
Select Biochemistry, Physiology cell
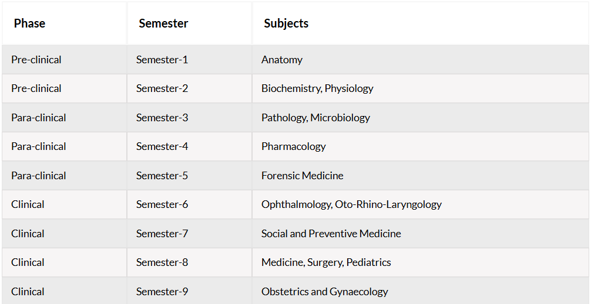420,88
